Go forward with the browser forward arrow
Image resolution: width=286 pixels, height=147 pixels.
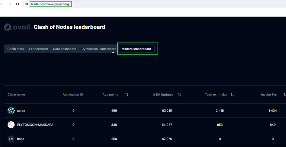[9, 4]
